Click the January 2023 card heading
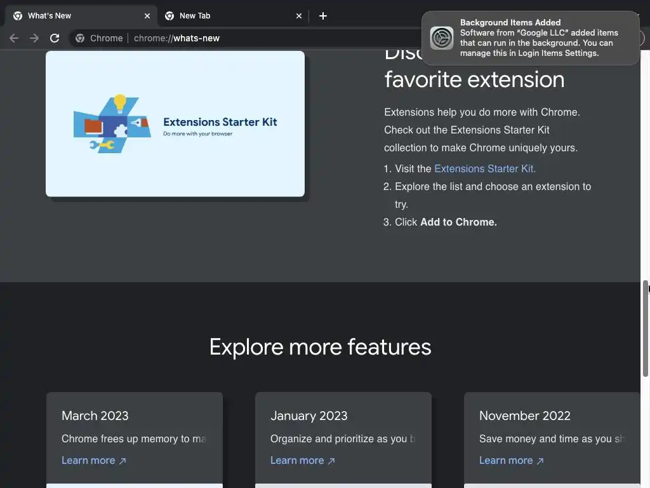This screenshot has width=650, height=488. pos(309,416)
